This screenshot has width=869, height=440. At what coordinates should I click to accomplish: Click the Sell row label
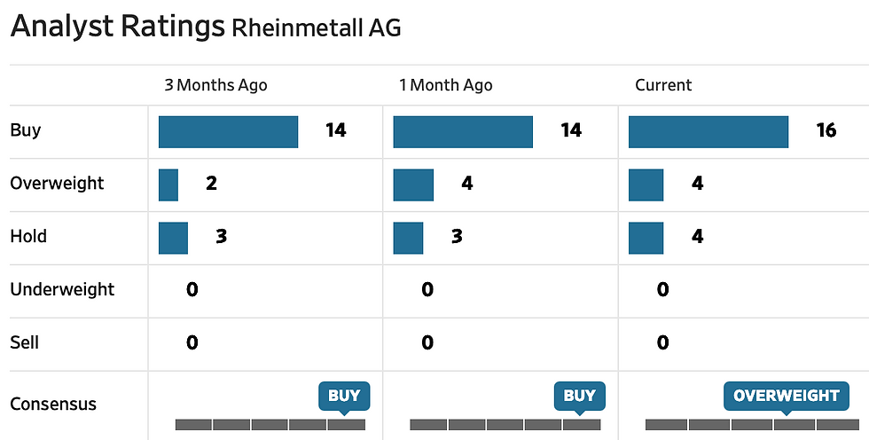(25, 342)
